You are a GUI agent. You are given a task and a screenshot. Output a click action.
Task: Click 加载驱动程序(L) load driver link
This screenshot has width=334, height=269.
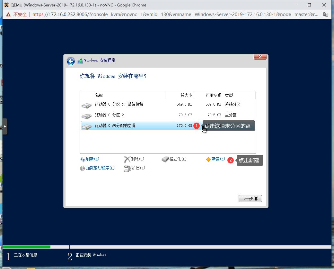100,168
